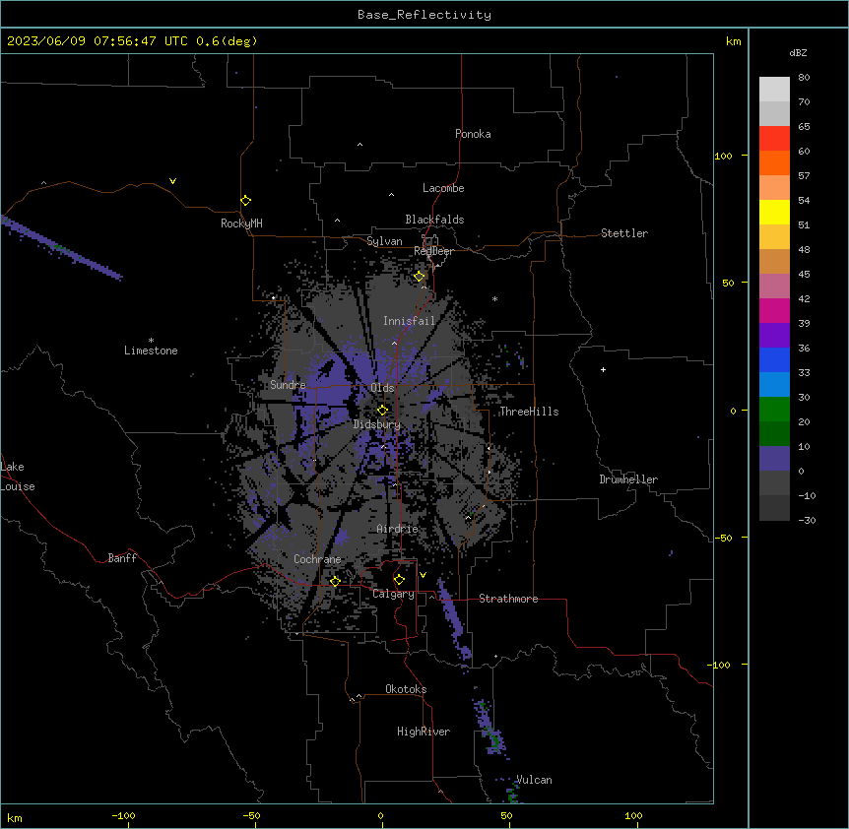Click the white asterisk above Limestone
849x829 pixels.
pos(151,341)
